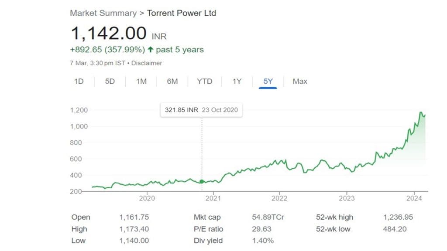Click the 52-wk high value

[398, 217]
